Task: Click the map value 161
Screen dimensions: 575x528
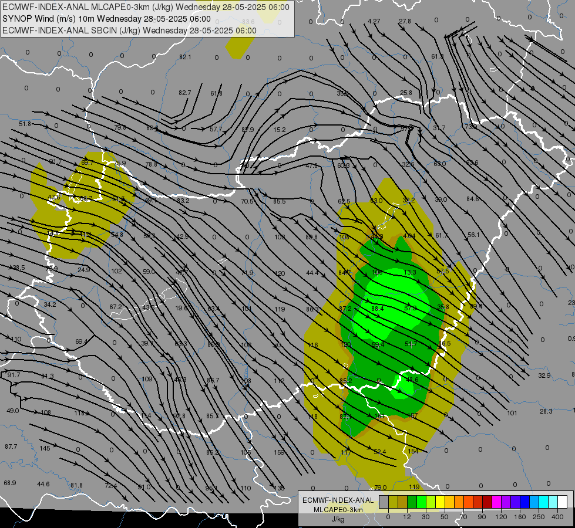Action: [379, 416]
